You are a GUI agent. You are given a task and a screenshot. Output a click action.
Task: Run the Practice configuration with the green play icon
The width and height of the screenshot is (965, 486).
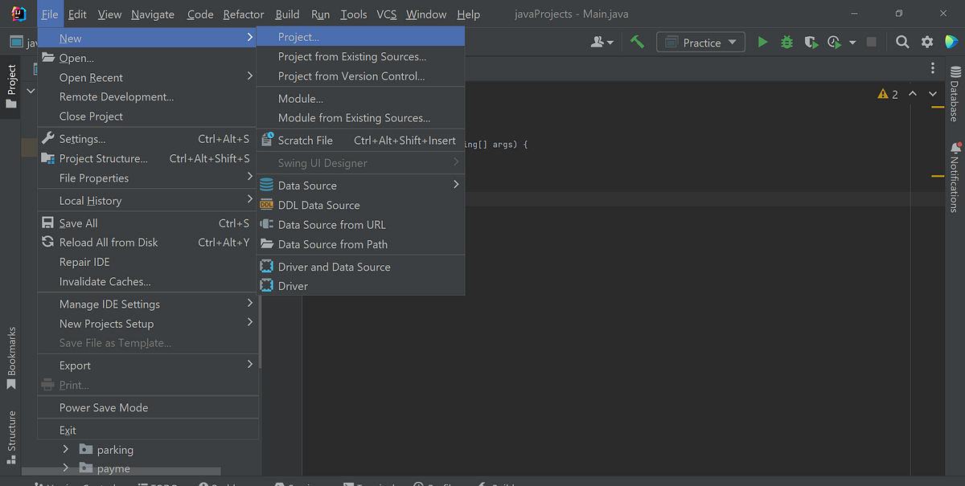tap(762, 41)
